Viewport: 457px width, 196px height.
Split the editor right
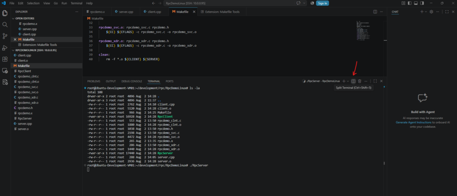(375, 12)
